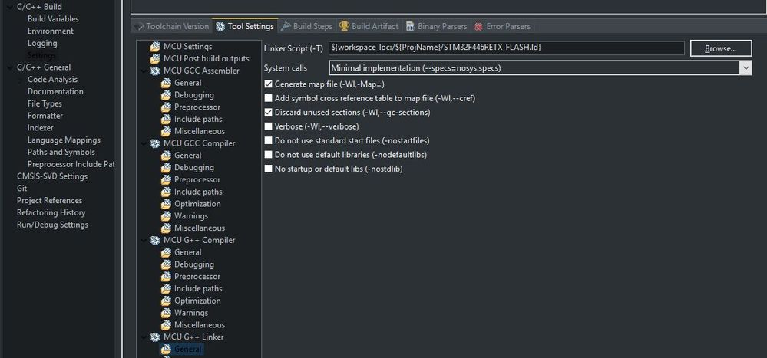Click the Error Parsers tab icon

click(478, 27)
